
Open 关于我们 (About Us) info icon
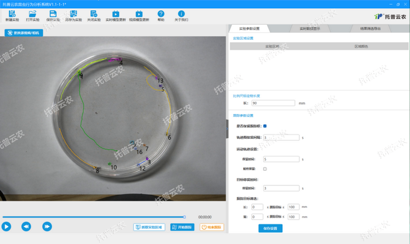[x=182, y=13]
